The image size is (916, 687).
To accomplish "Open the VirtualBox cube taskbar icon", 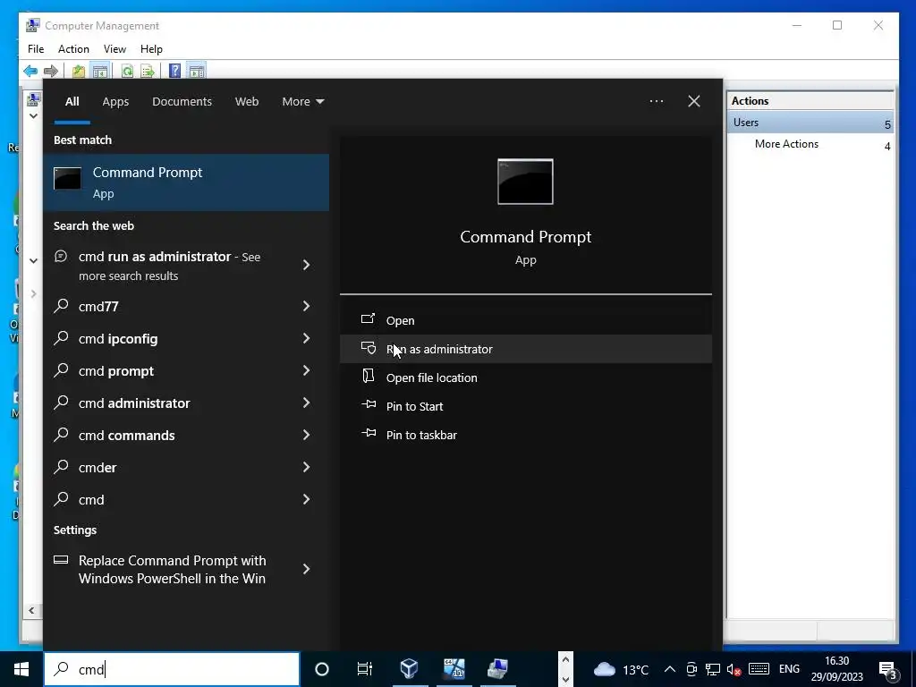I will point(410,668).
